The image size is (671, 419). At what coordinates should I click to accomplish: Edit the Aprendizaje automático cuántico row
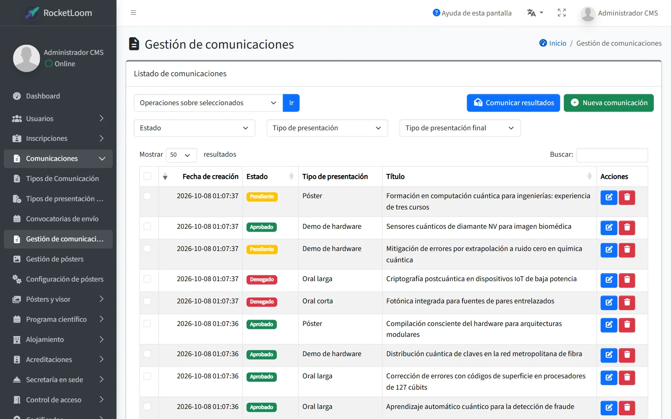pos(609,408)
